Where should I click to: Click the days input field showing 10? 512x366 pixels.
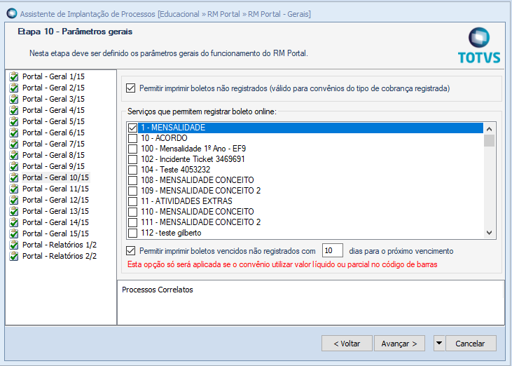[333, 250]
